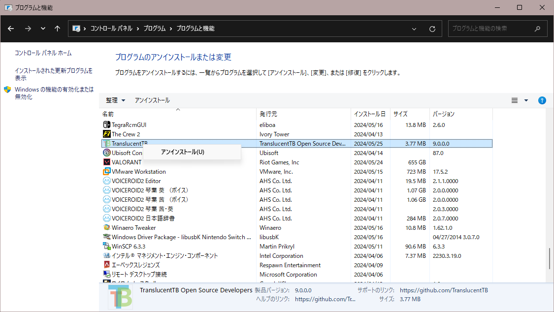Go up one level arrow
554x312 pixels.
(x=57, y=29)
